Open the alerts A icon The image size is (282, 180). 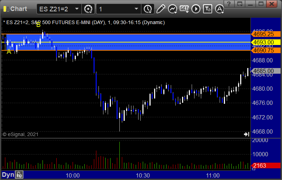(x=219, y=9)
